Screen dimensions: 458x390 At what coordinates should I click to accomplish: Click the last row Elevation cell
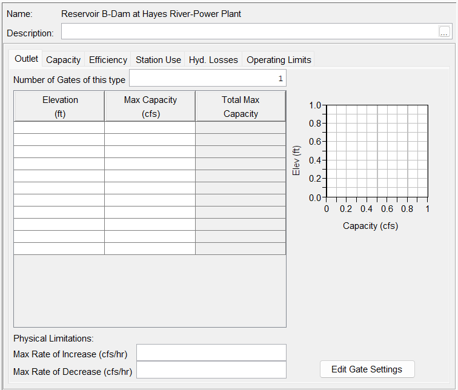(x=59, y=249)
